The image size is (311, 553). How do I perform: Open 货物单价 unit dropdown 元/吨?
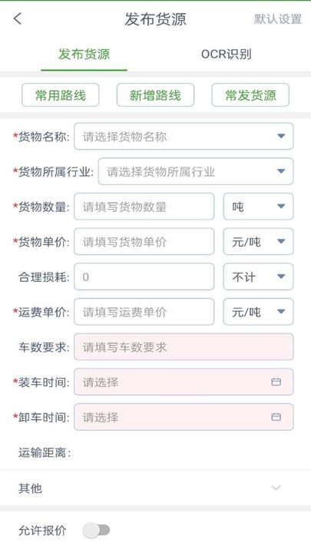pos(258,242)
